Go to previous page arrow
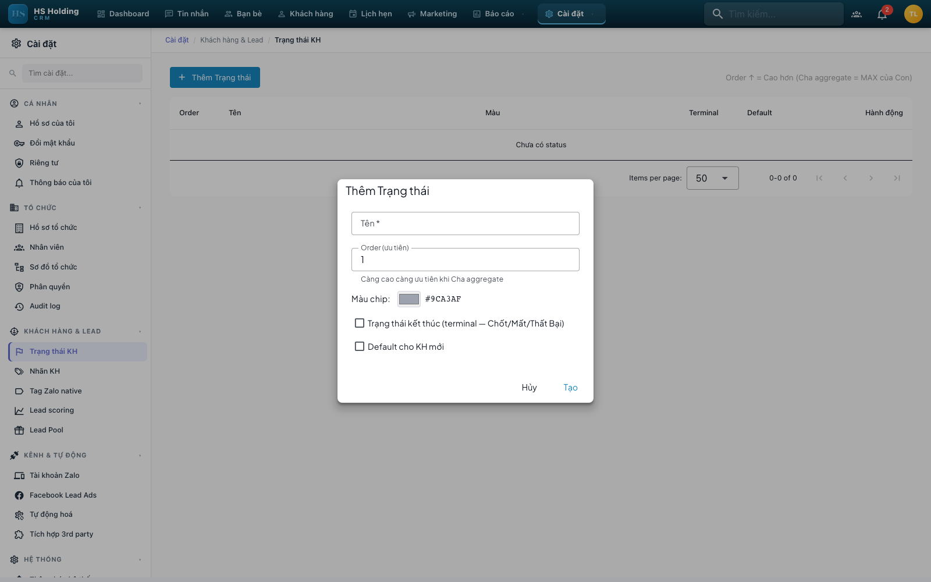 845,178
